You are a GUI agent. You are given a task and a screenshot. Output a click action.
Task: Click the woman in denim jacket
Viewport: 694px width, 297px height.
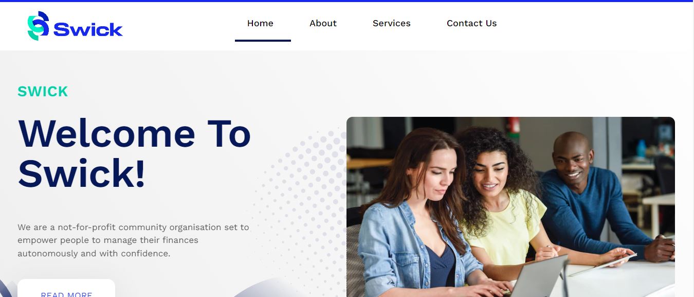click(x=416, y=216)
